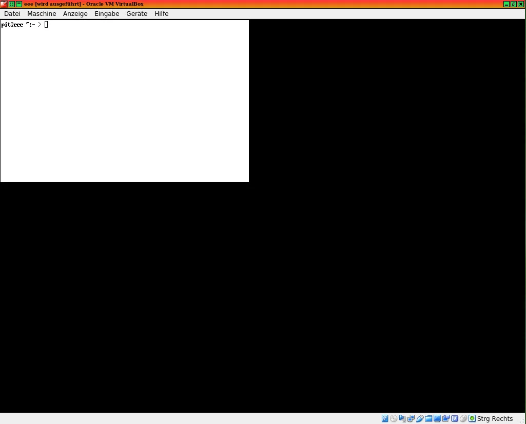This screenshot has width=526, height=424.
Task: Click the hard disk activity status icon
Action: pyautogui.click(x=385, y=418)
